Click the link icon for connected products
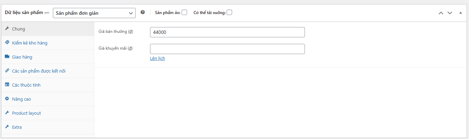Viewport: 469px width, 139px height. [x=7, y=71]
